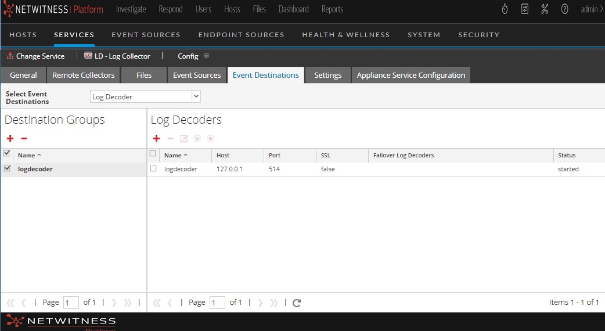This screenshot has height=331, width=605.
Task: Switch to the Event Sources tab
Action: 197,75
